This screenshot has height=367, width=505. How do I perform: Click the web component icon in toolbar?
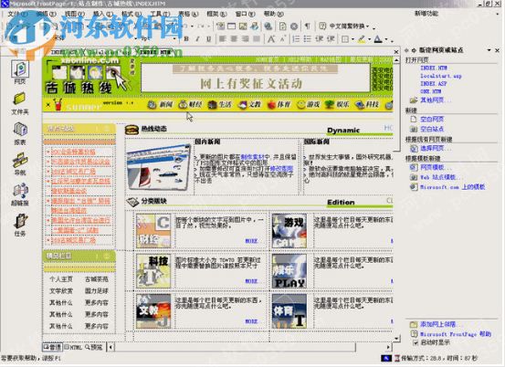[x=221, y=26]
